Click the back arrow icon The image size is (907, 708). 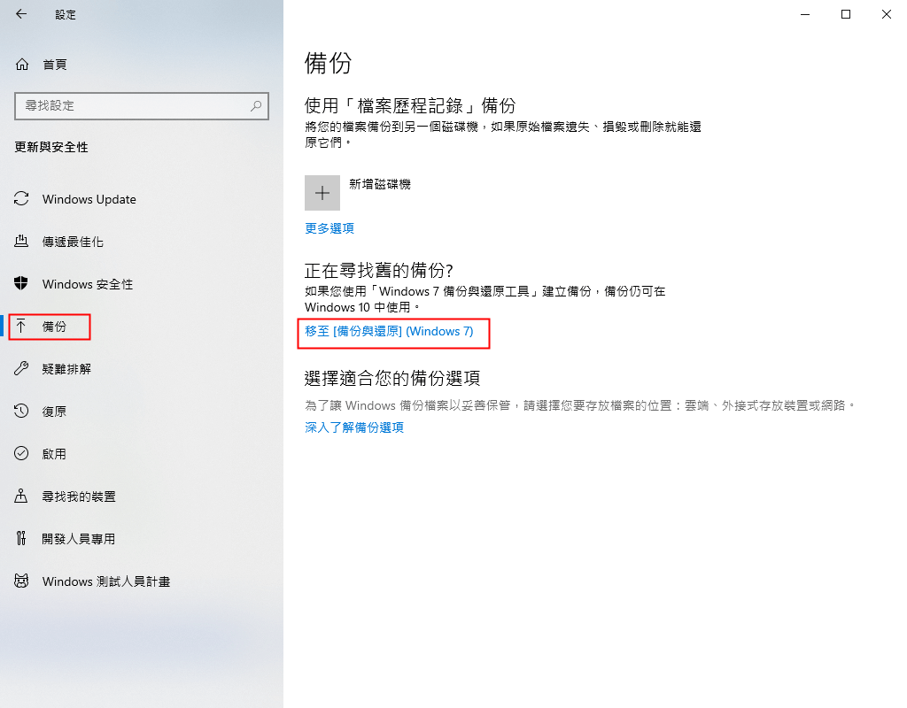tap(21, 14)
